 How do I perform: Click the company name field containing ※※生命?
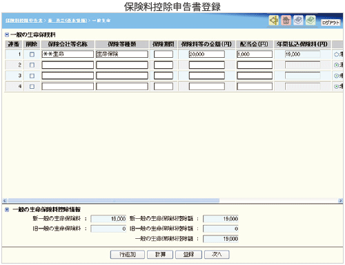pos(68,54)
